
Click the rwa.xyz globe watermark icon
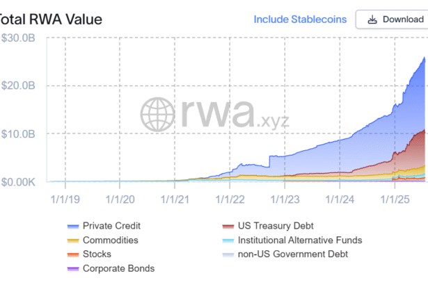click(159, 113)
